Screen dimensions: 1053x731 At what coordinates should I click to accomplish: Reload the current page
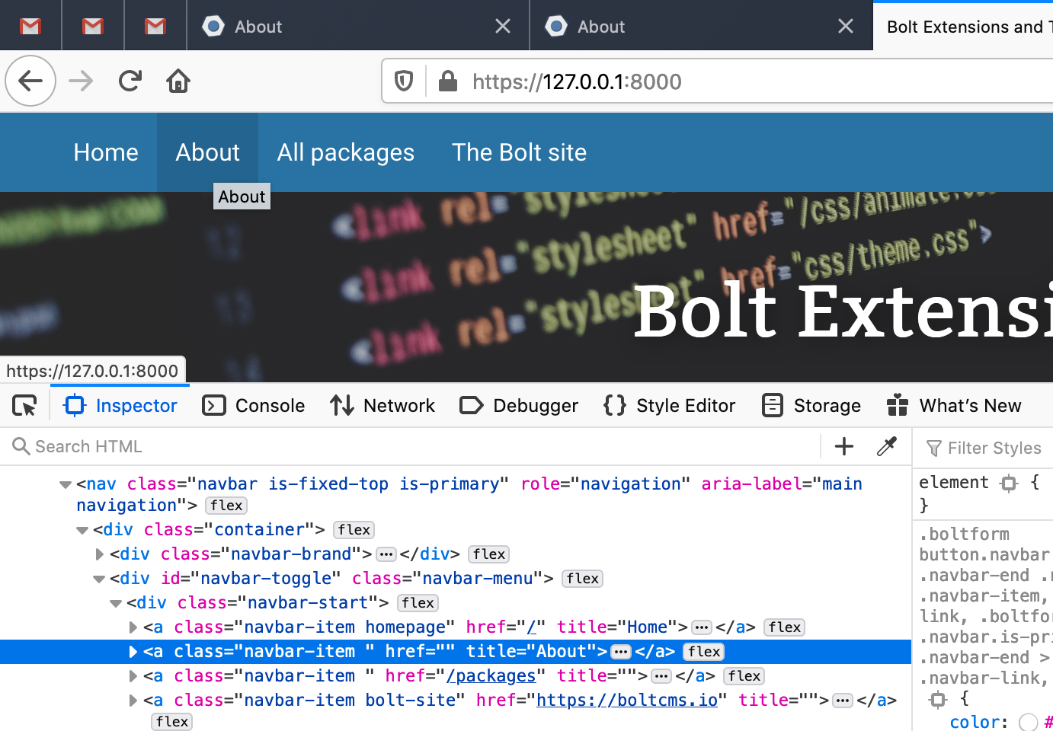(x=130, y=81)
